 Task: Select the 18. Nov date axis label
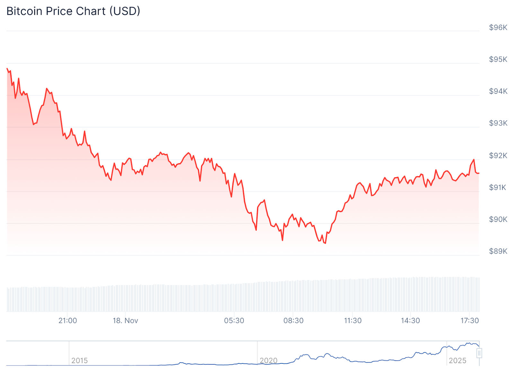[x=125, y=320]
